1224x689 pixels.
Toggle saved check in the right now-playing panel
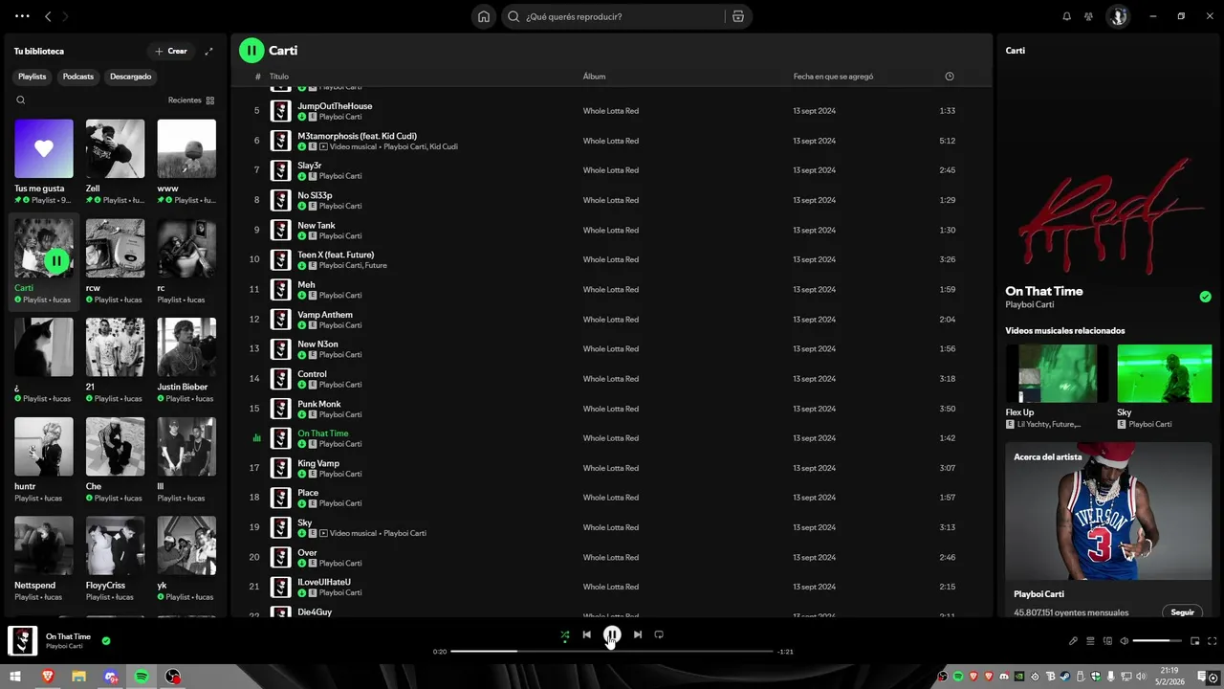(1205, 297)
